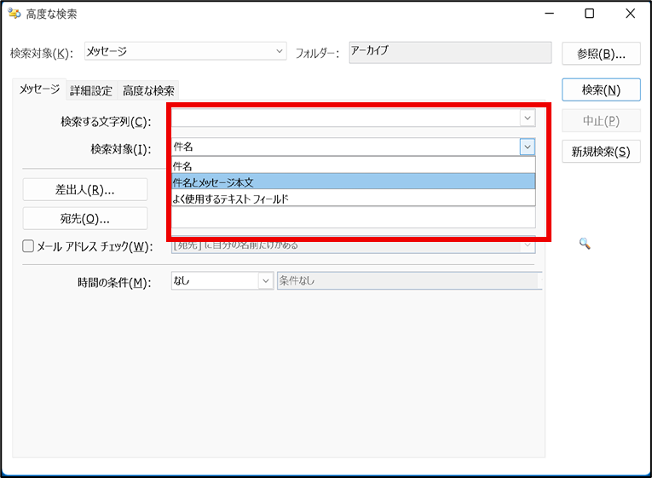Open the 高度な検索 tab
The width and height of the screenshot is (652, 478).
coord(148,90)
